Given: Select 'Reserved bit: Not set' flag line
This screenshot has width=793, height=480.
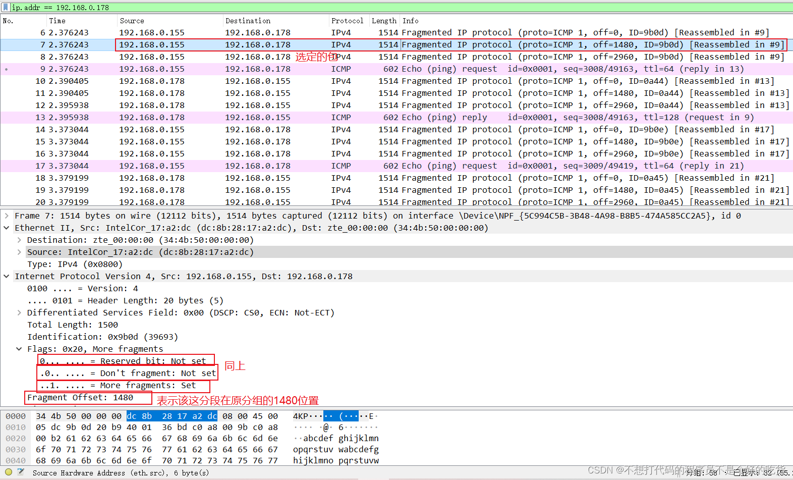Looking at the screenshot, I should (123, 361).
